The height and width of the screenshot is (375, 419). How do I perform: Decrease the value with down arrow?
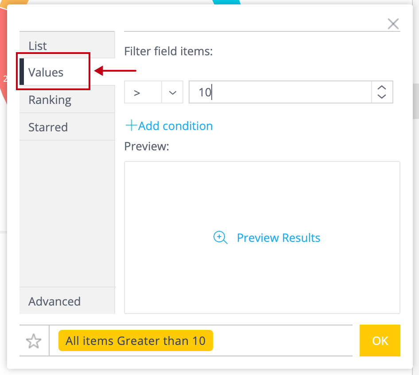[382, 96]
